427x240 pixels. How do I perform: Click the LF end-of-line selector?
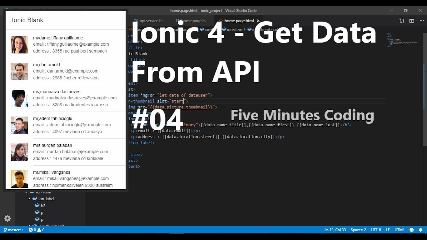pyautogui.click(x=388, y=230)
